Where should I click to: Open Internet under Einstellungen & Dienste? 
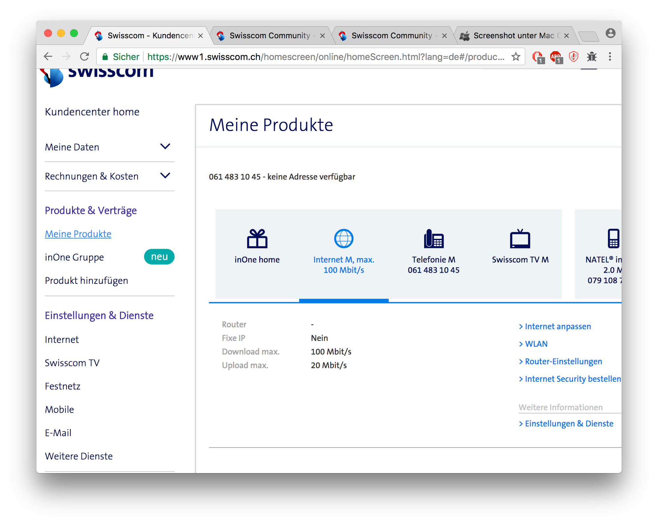click(62, 339)
